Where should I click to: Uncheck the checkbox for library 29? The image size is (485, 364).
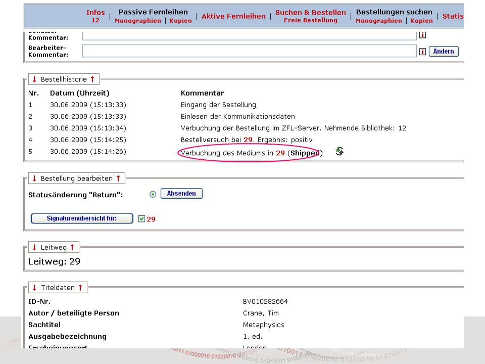(141, 219)
